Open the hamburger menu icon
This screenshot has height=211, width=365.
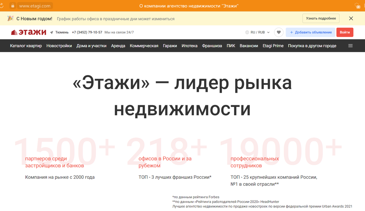coord(350,46)
